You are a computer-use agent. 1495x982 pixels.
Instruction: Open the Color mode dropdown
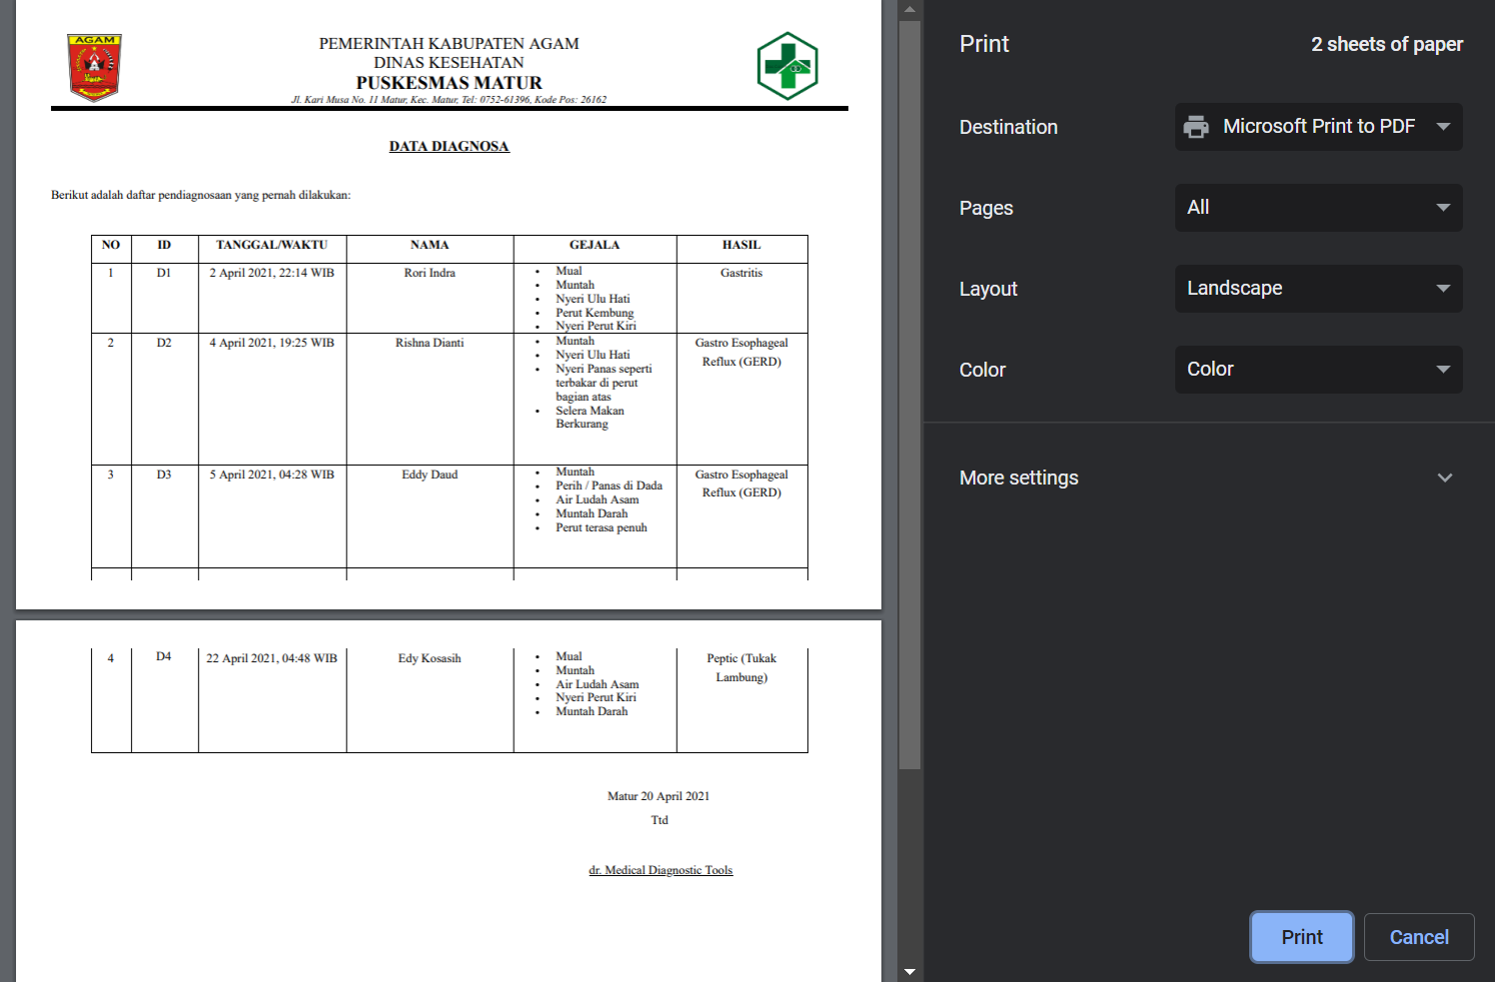1318,370
